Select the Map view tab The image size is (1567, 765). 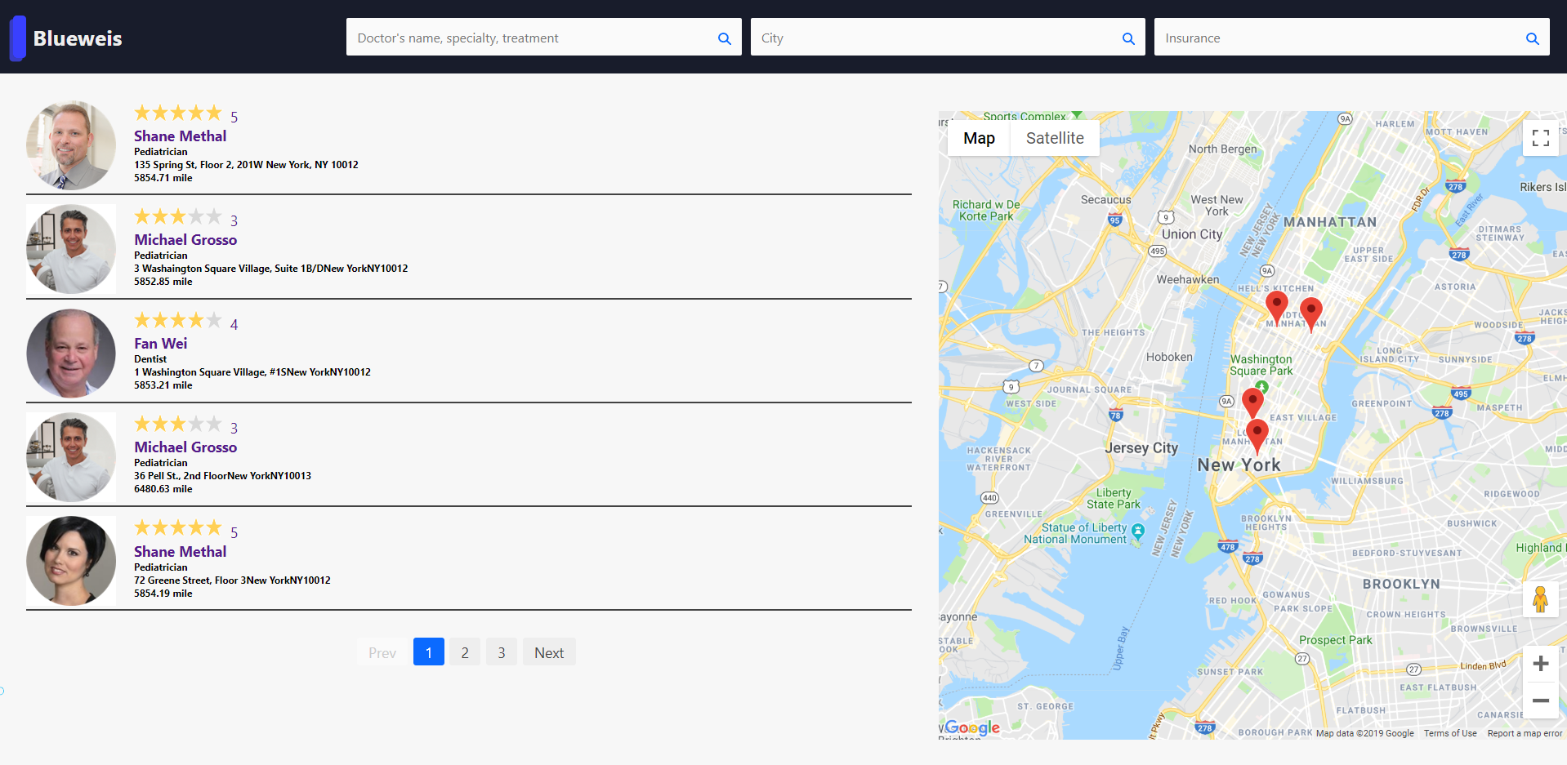[x=979, y=138]
